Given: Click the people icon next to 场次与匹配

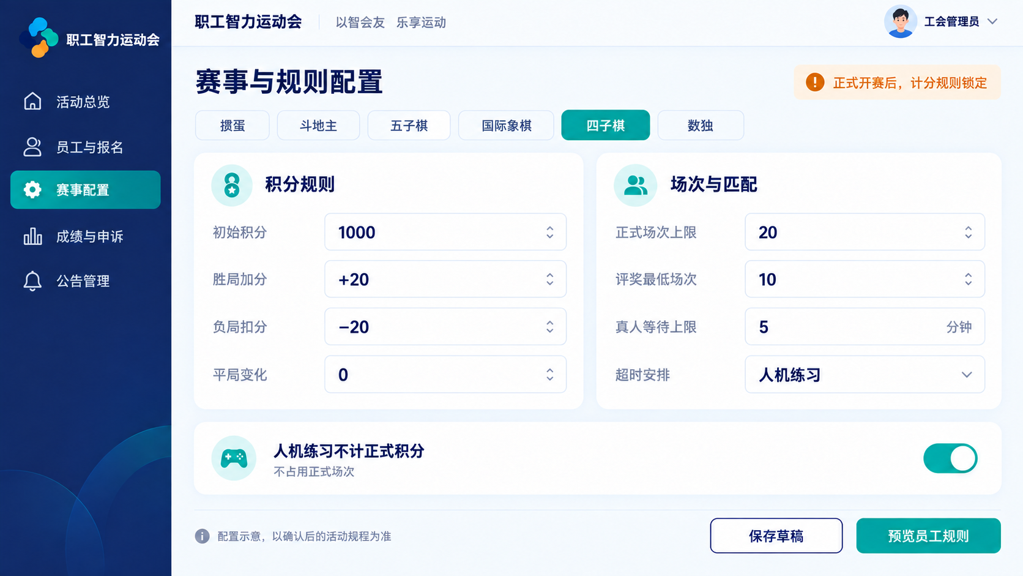Looking at the screenshot, I should 635,185.
